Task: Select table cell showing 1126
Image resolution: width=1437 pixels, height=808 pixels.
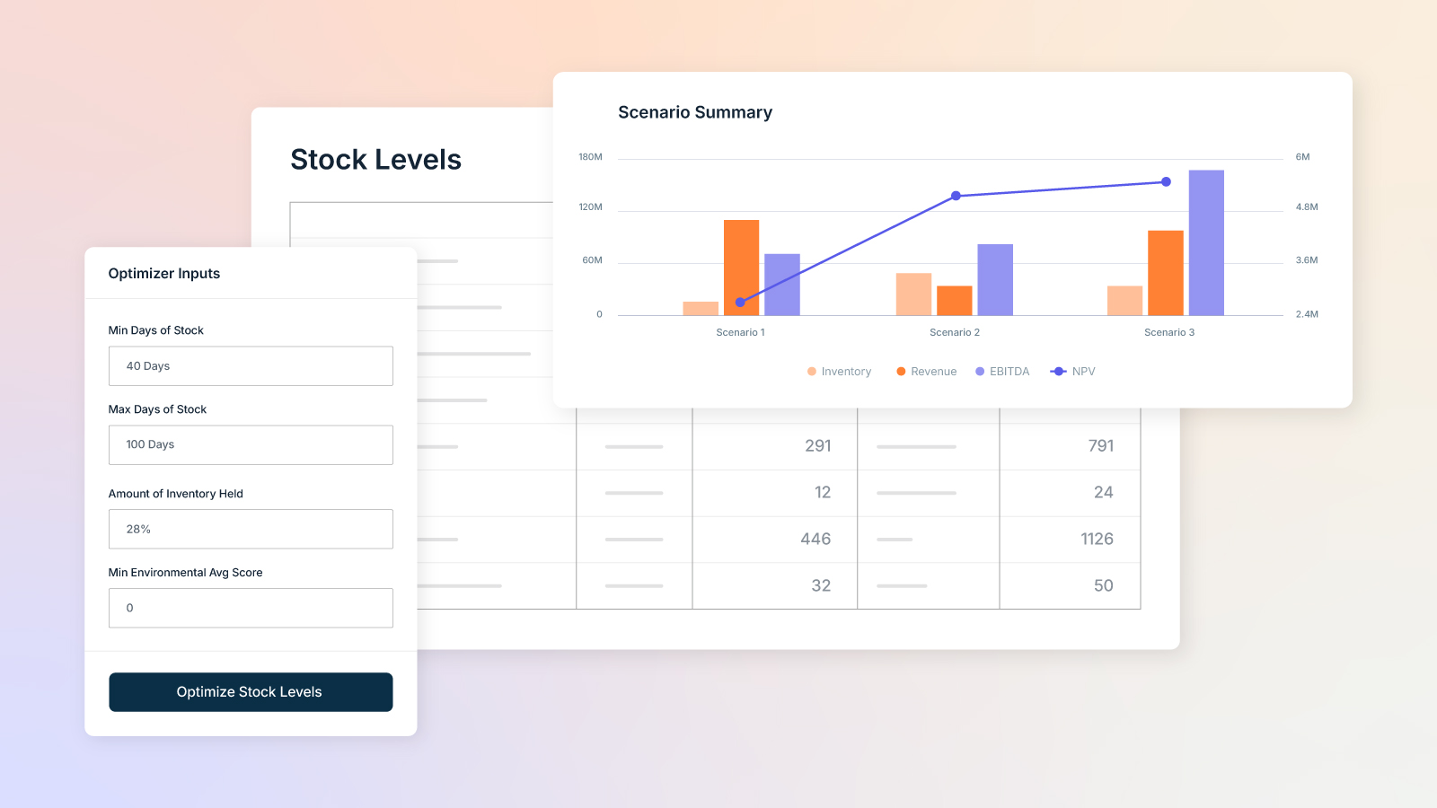Action: click(x=1070, y=540)
